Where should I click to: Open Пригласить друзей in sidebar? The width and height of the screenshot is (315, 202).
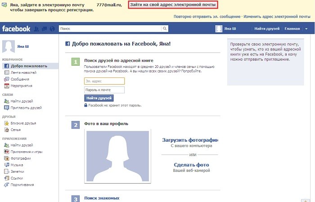click(26, 108)
